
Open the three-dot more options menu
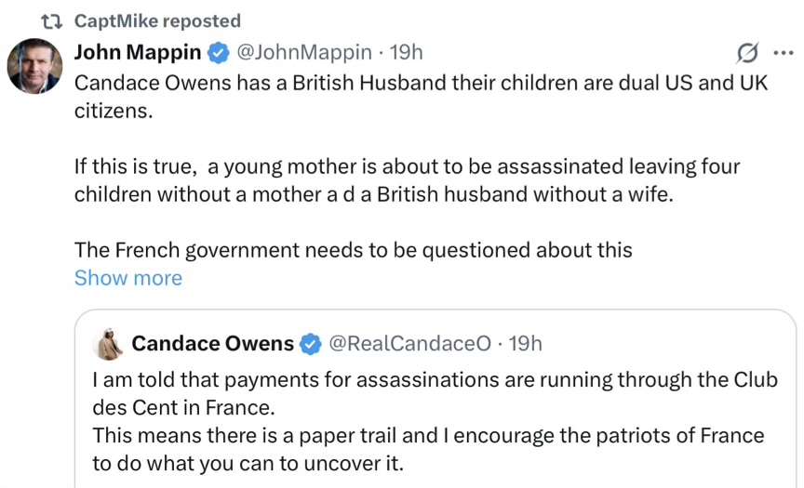point(782,53)
